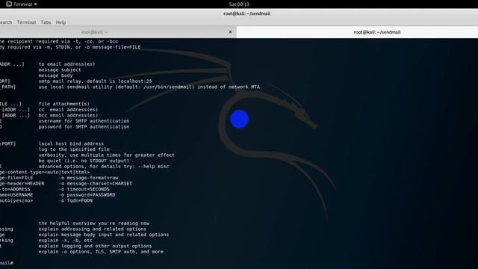Click the '-o timeout=SECONDS' option text
Viewport: 478px width, 269px height.
(84, 189)
